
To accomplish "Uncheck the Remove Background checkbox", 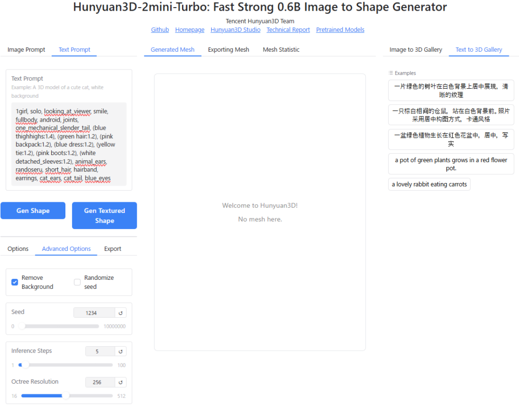I will point(15,282).
